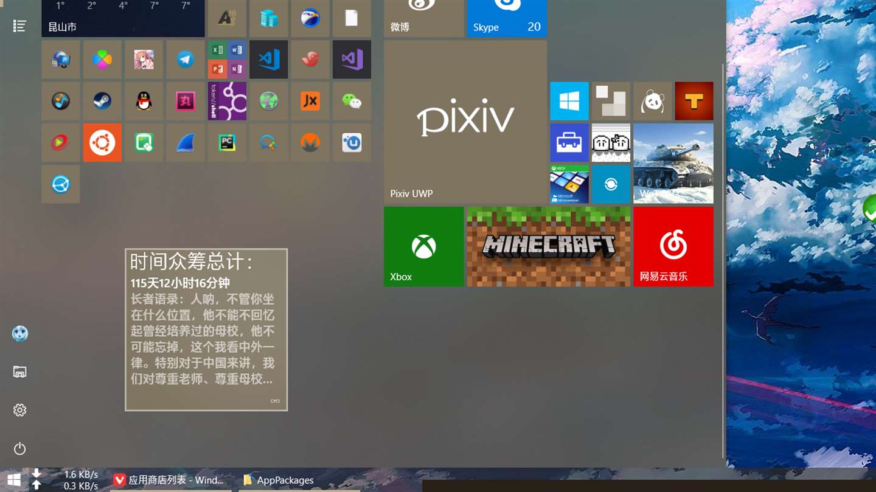
Task: Open the green screenshot tool tile
Action: [x=144, y=142]
